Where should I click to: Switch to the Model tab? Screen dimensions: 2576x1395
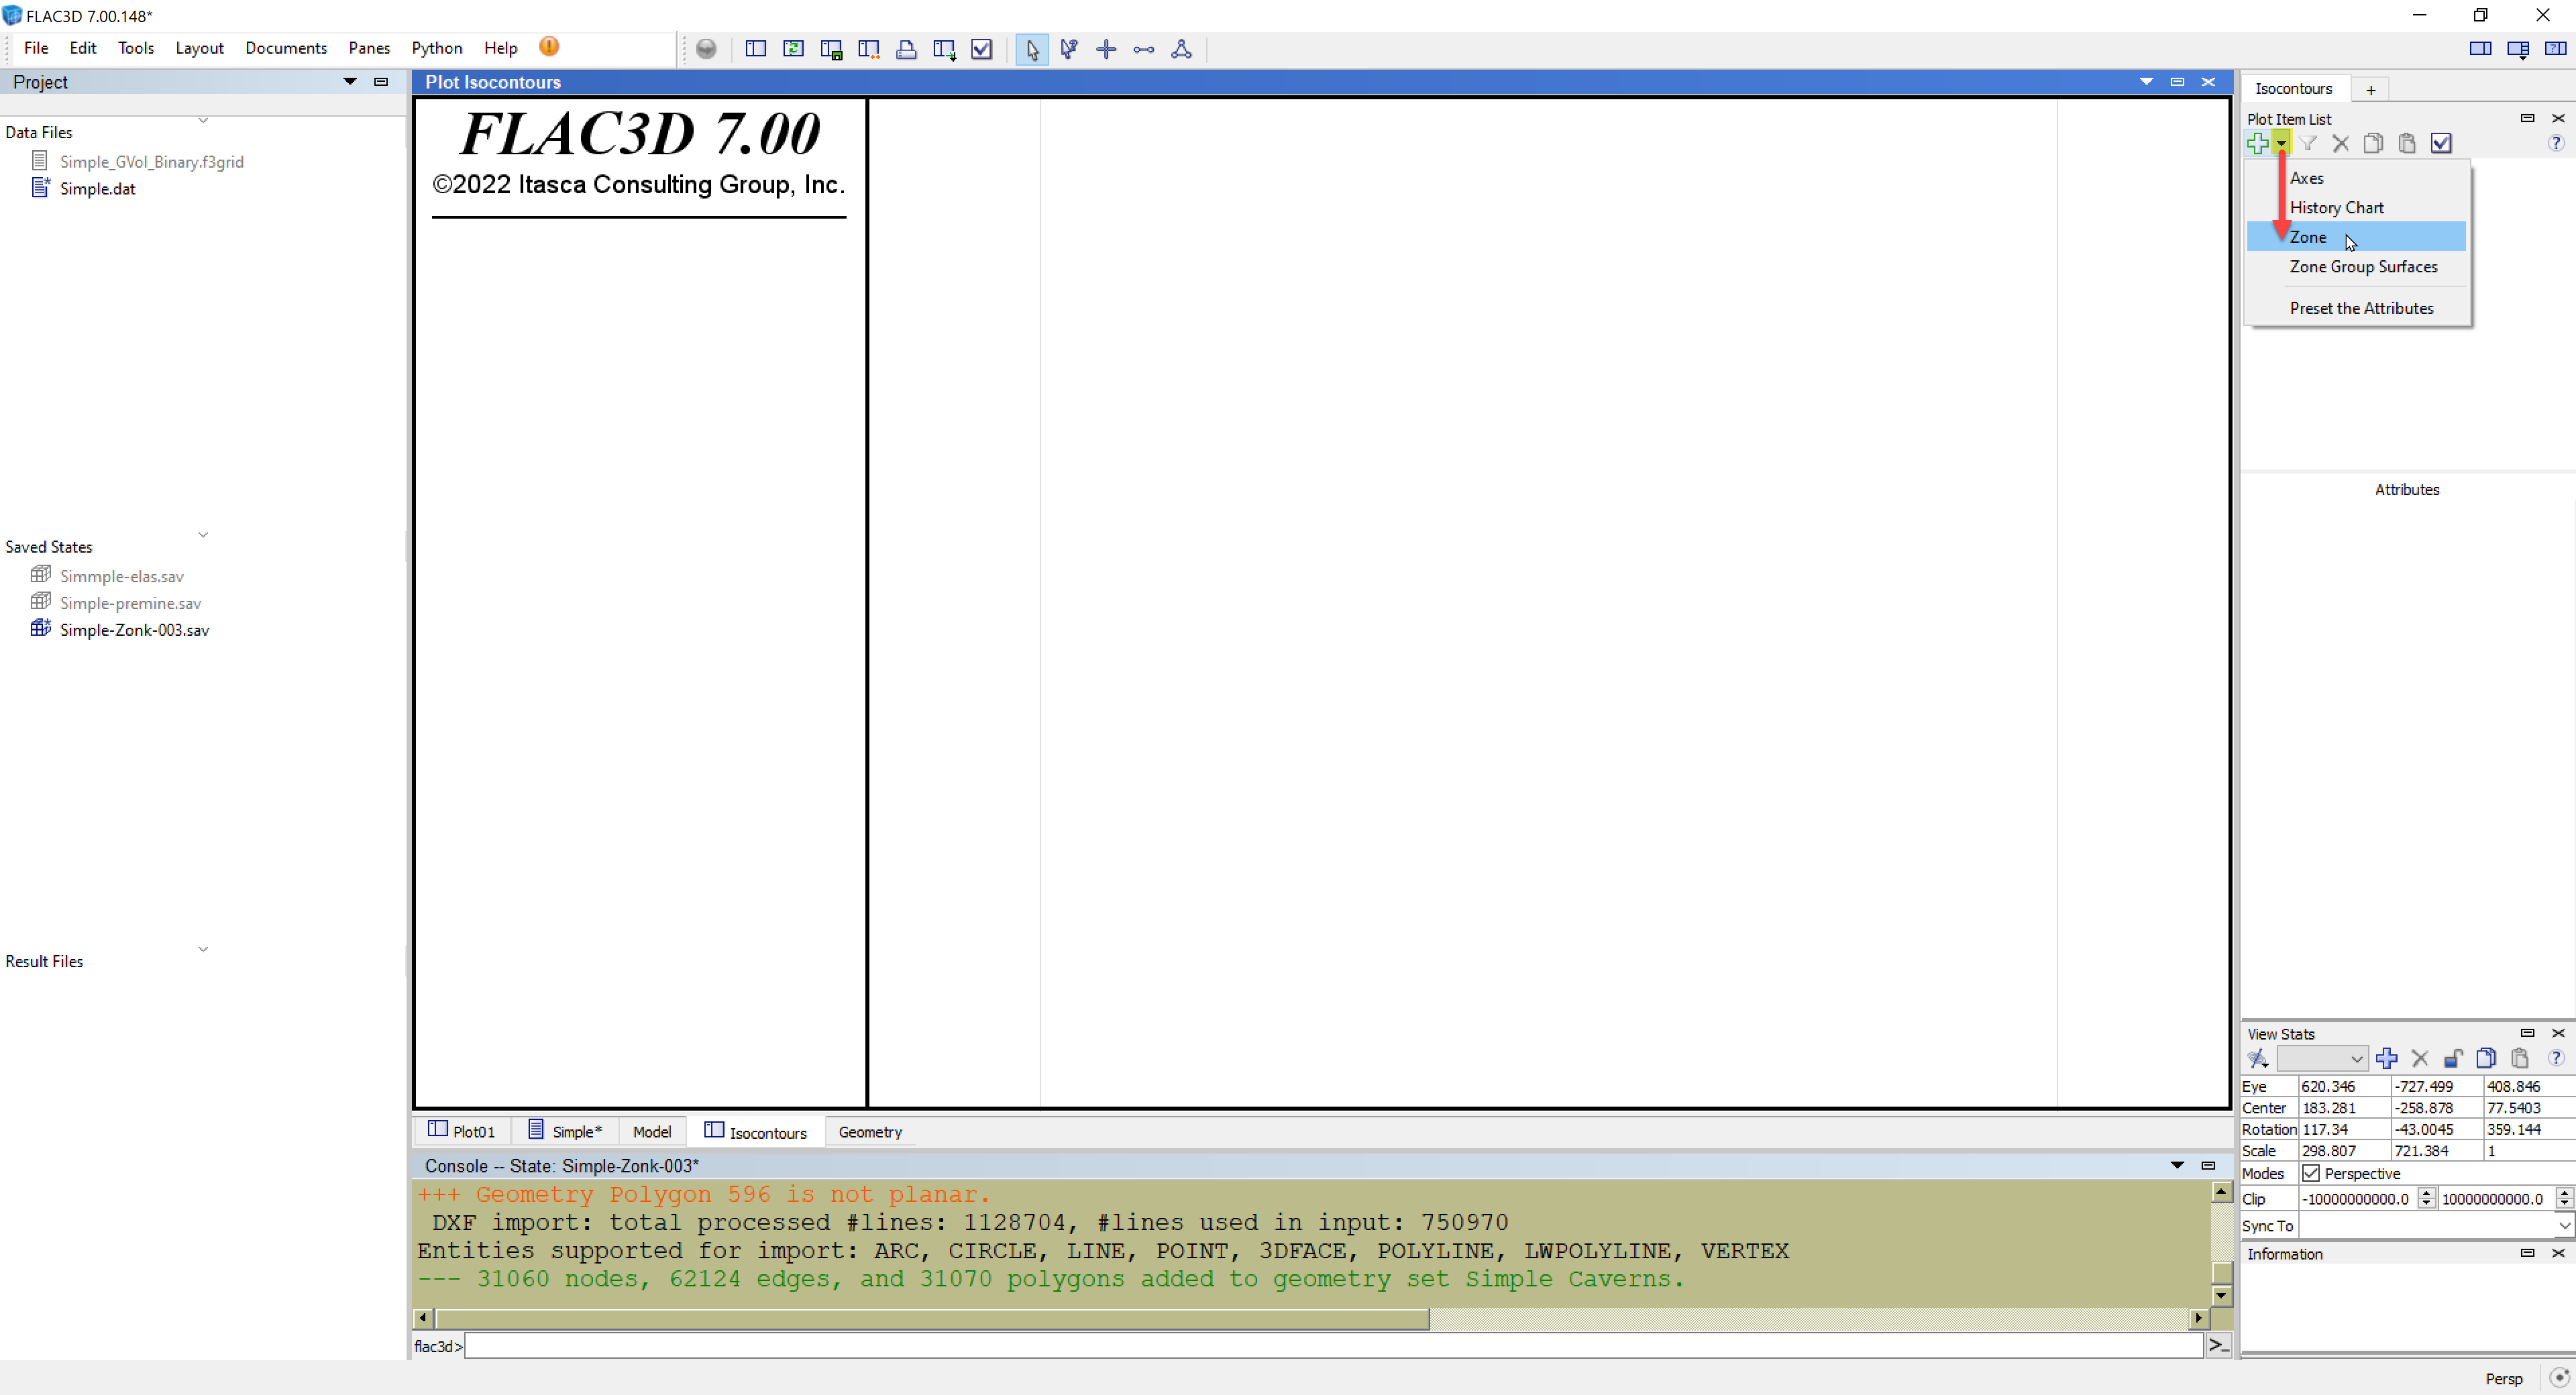point(652,1131)
